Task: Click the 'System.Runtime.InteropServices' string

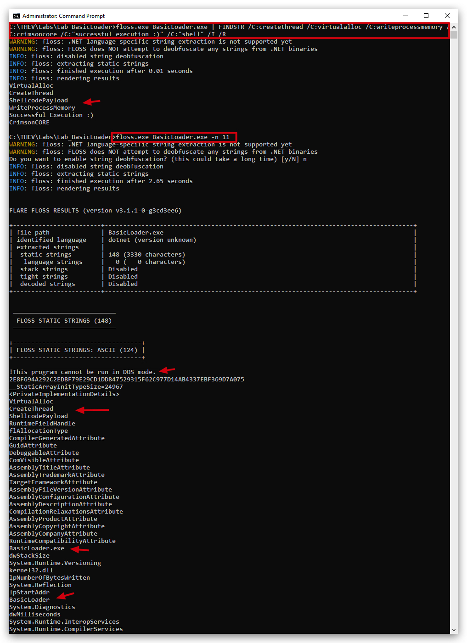Action: tap(64, 622)
